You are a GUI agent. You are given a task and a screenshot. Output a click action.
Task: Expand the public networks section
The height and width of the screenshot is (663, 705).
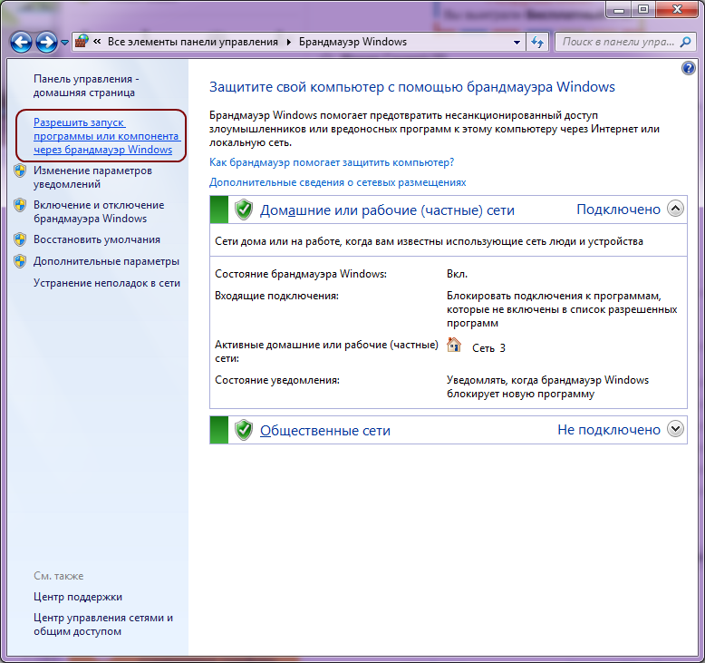[x=675, y=429]
